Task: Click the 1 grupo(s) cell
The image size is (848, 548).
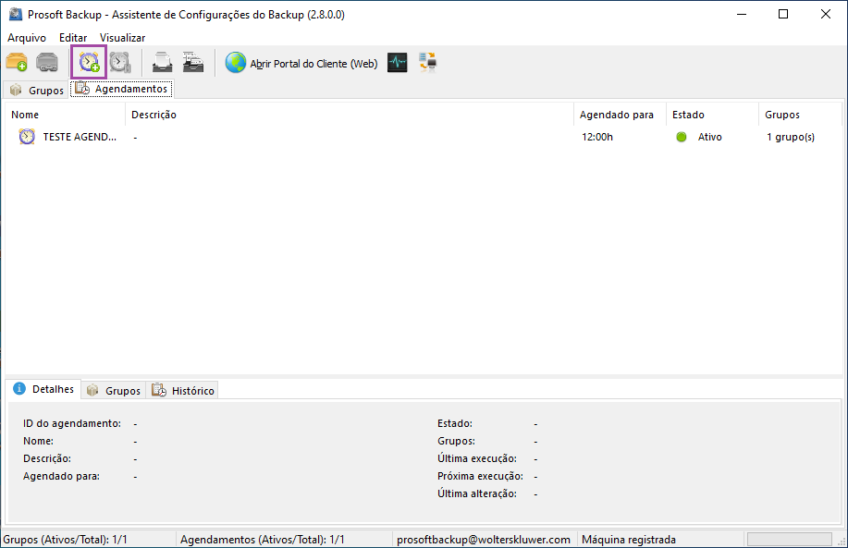Action: tap(790, 137)
